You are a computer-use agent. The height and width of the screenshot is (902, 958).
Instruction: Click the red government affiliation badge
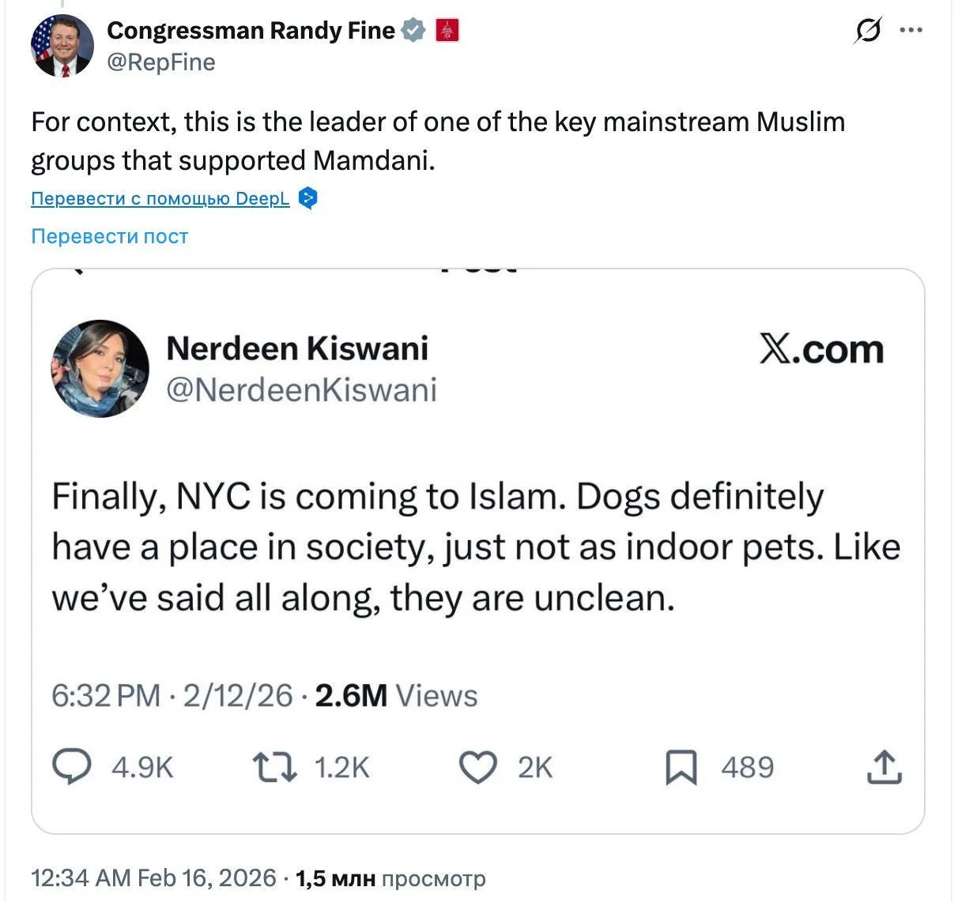tap(447, 31)
